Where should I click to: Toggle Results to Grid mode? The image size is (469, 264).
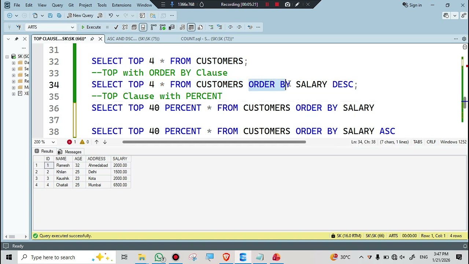click(x=191, y=27)
